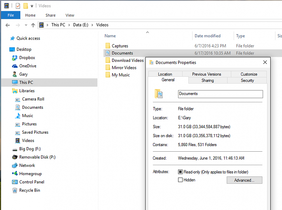Expand the This PC breadcrumb chevron
Image resolution: width=282 pixels, height=210 pixels.
pos(48,25)
